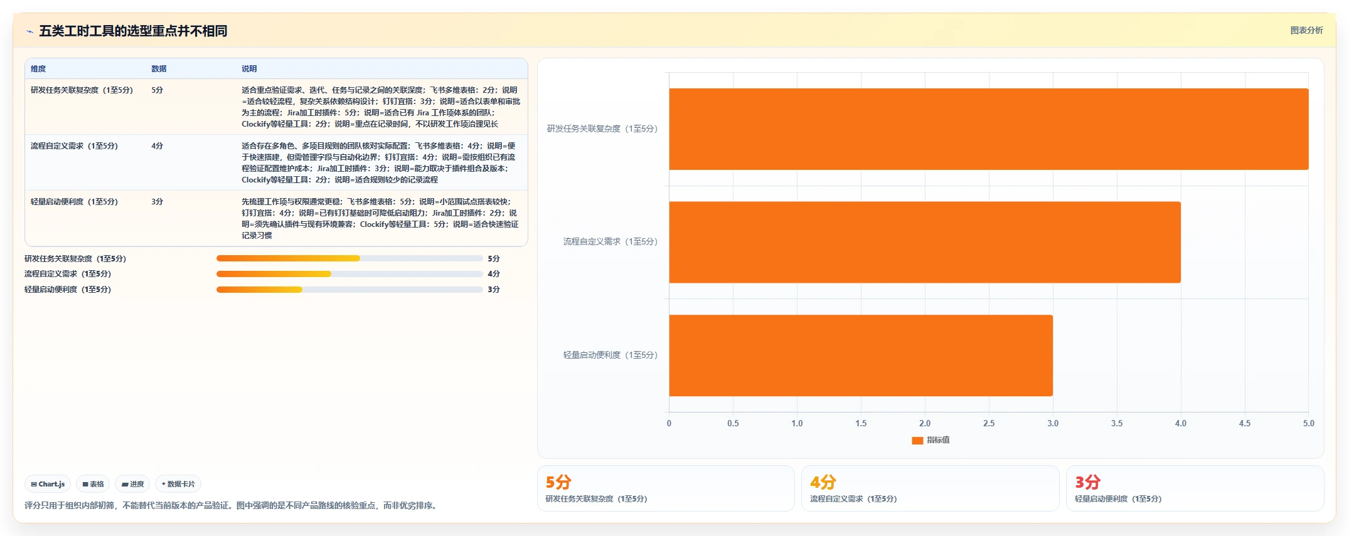Click the 3分 value in the table
This screenshot has height=536, width=1349.
tap(157, 202)
